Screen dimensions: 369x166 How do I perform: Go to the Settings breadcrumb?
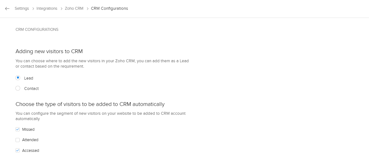click(x=22, y=8)
